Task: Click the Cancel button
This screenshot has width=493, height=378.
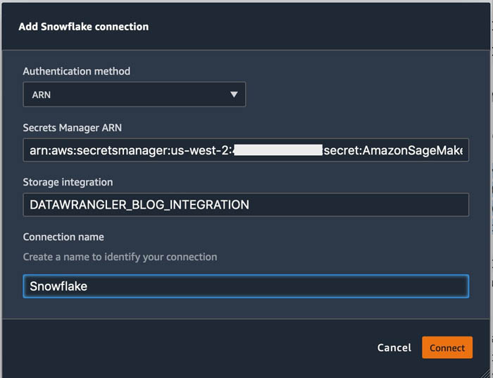Action: 394,348
